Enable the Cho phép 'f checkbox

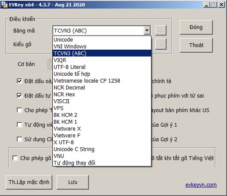19,110
